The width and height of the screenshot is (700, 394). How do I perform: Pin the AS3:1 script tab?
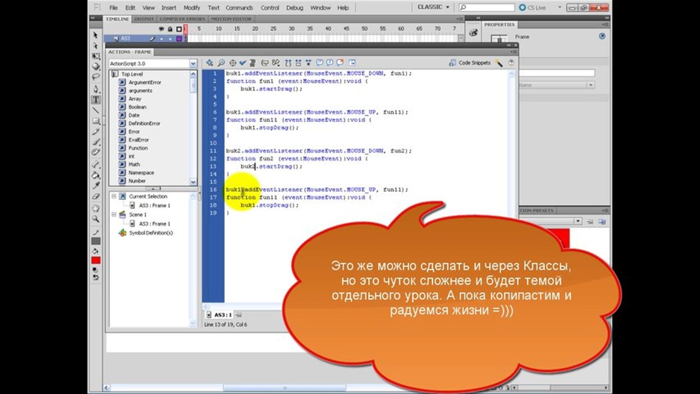pyautogui.click(x=239, y=315)
